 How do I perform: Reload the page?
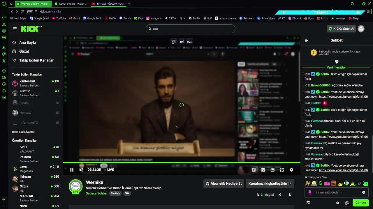point(22,12)
